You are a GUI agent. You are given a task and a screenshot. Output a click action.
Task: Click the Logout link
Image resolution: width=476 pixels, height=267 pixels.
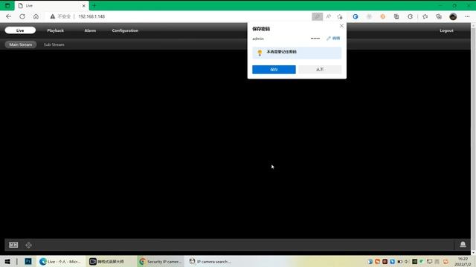446,30
